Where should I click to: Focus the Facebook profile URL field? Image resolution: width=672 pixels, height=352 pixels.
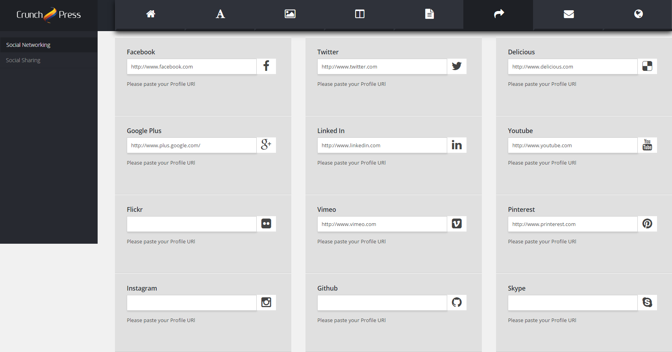pos(192,67)
